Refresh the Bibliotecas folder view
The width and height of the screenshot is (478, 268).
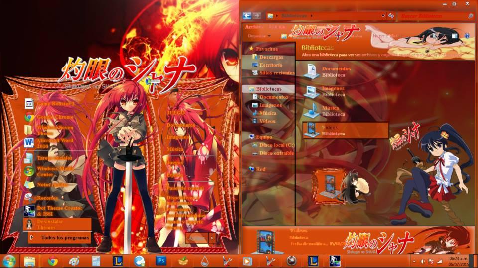(x=391, y=16)
